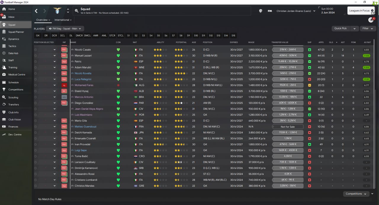Go to Scouting via sidebar icon
The image size is (379, 205).
point(4,97)
